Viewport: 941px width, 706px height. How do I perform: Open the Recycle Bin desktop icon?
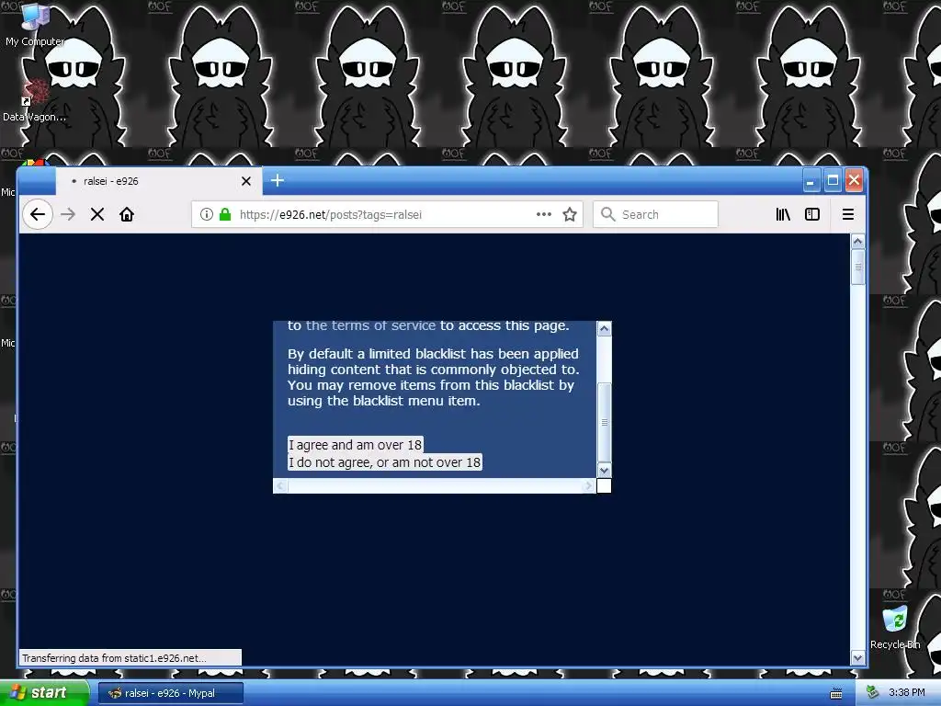[x=895, y=627]
